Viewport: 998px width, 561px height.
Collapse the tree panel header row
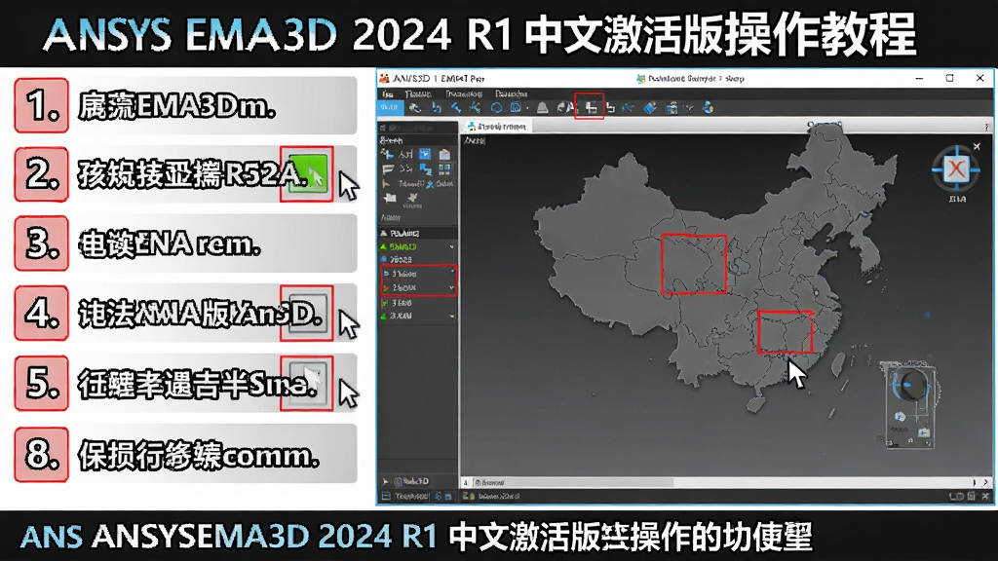(x=418, y=233)
